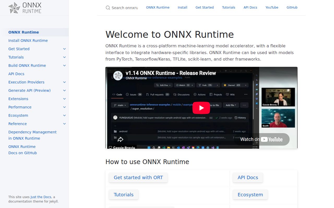Viewport: 334px width, 208px height.
Task: Open Get Started sidebar link
Action: (x=19, y=49)
